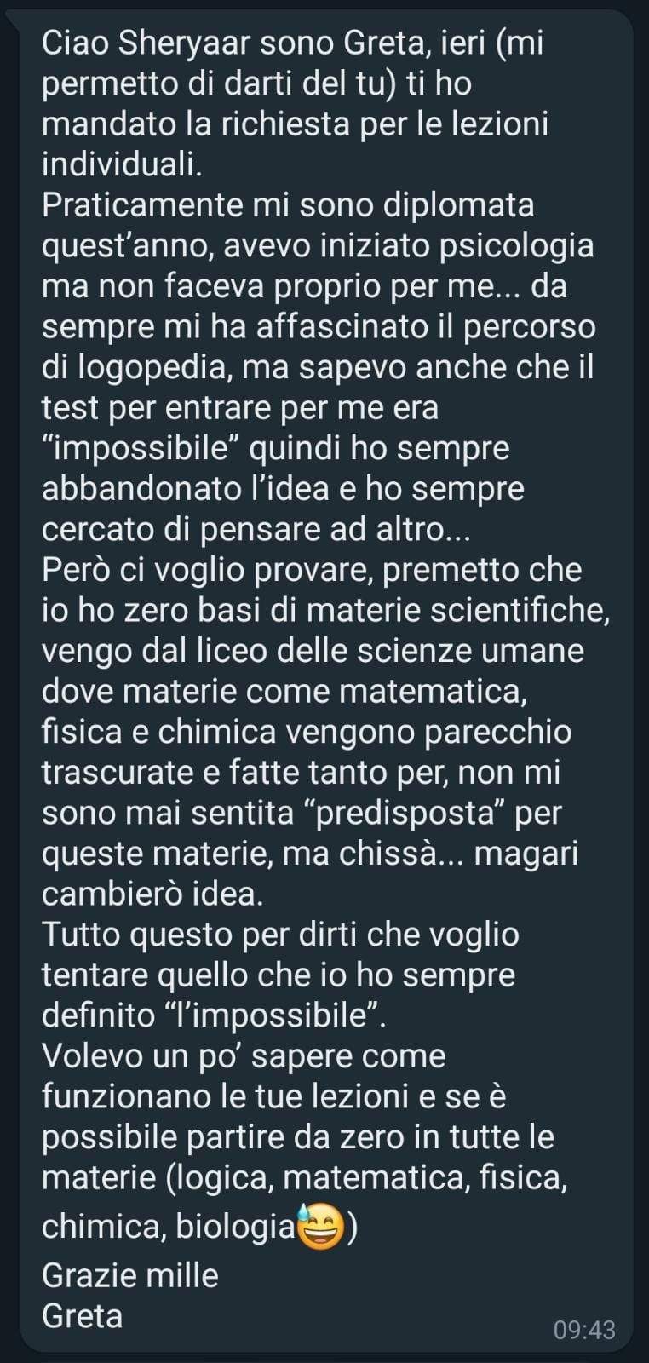Click the word 'individuali.' ending first paragraph
The height and width of the screenshot is (1363, 649).
point(122,165)
